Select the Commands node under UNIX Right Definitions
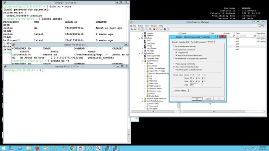Screen dimensions: 269x151 (x=153, y=106)
